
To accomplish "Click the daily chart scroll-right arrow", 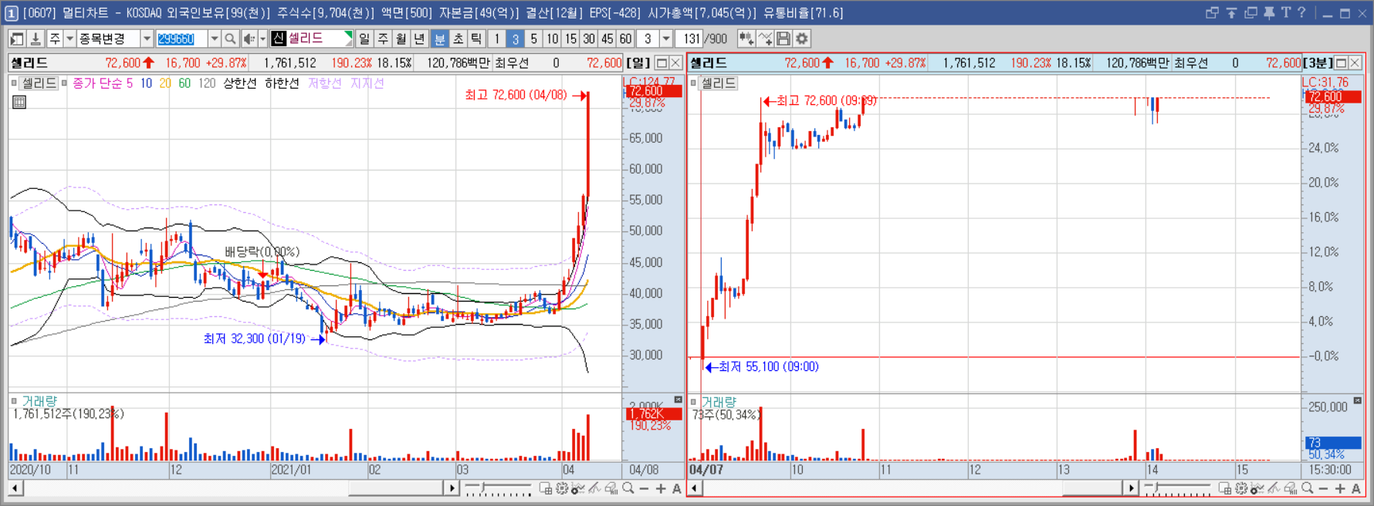I will (x=452, y=488).
